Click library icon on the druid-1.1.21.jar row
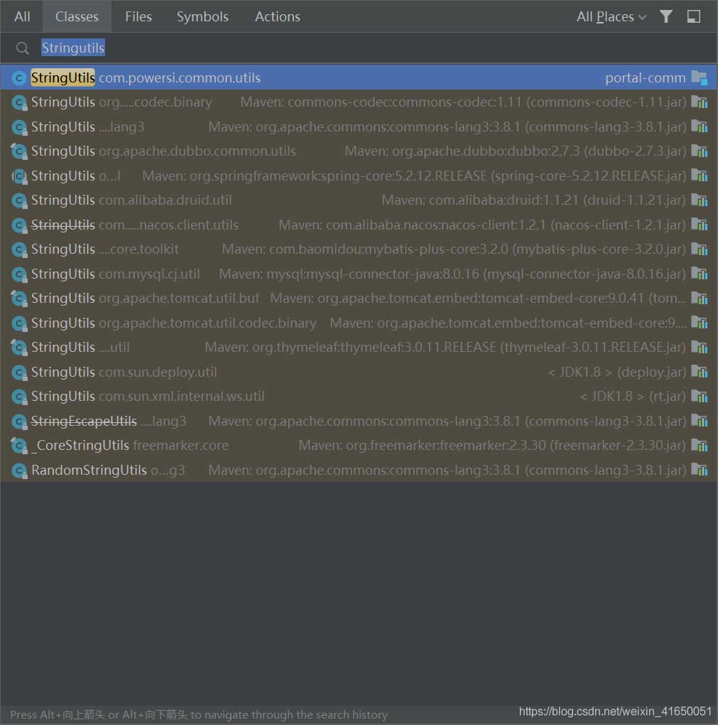The height and width of the screenshot is (725, 718). (x=700, y=200)
